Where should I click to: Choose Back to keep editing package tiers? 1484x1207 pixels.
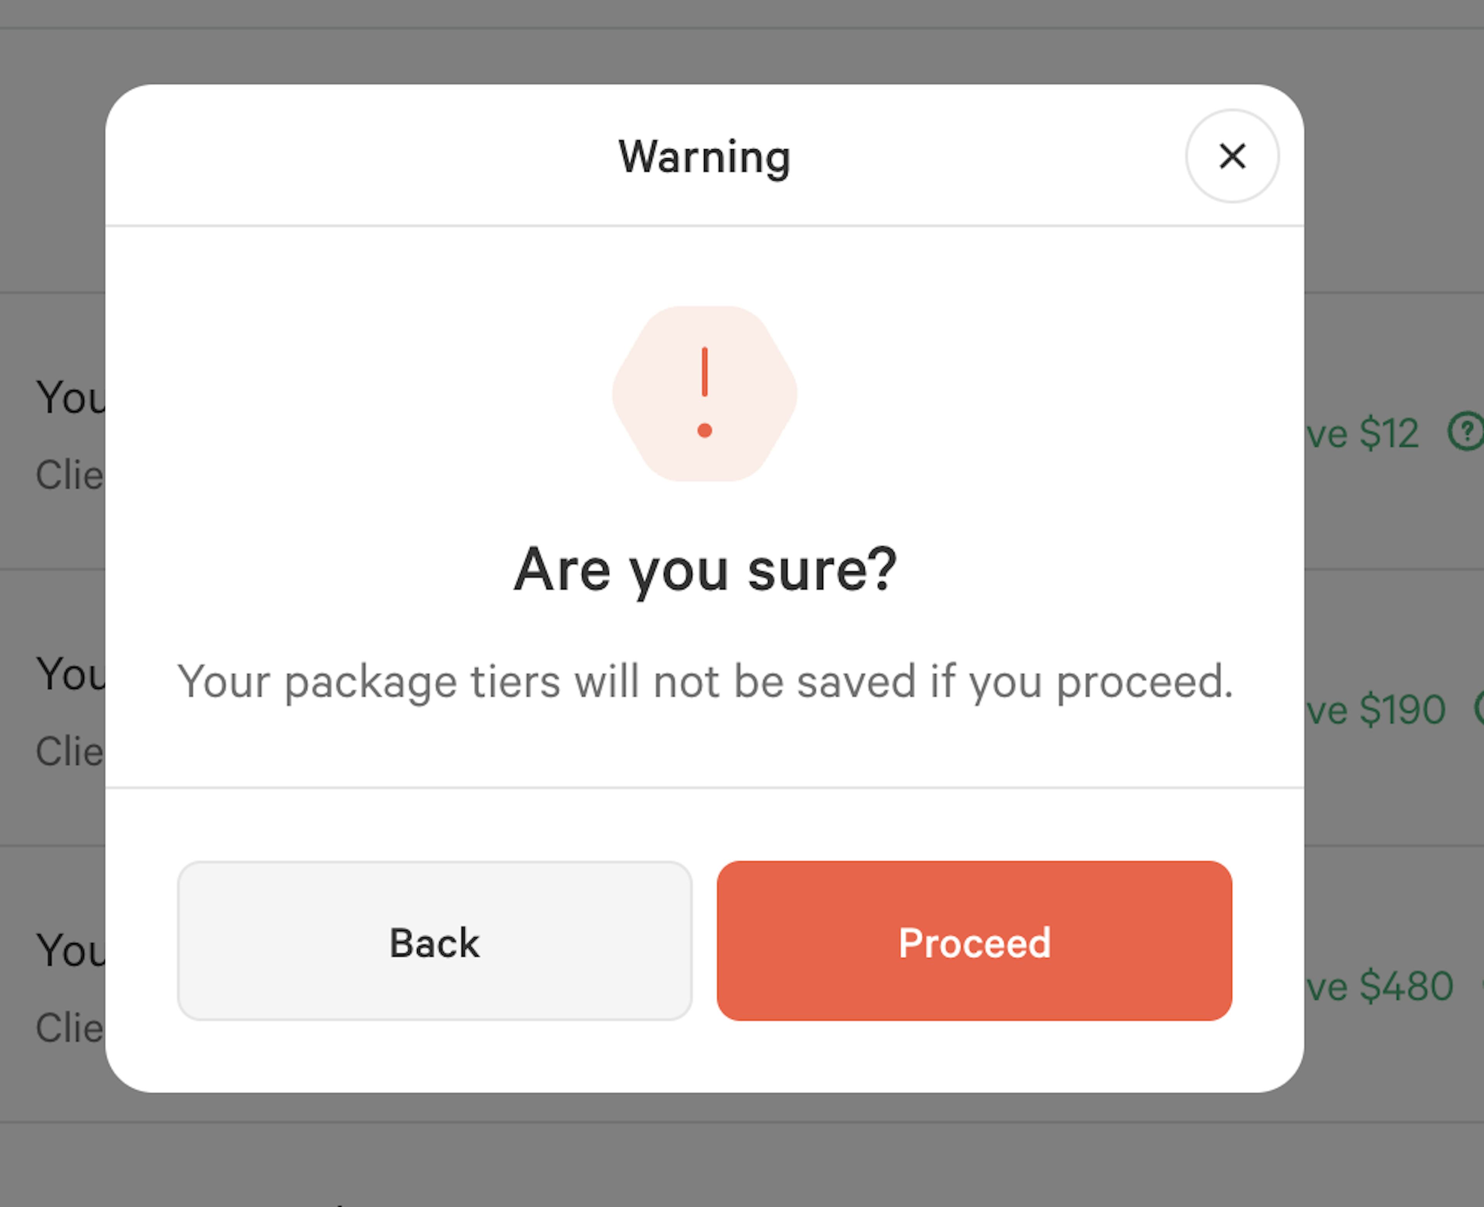(x=435, y=941)
